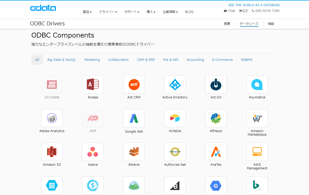Open the サポート dropdown

click(x=132, y=12)
